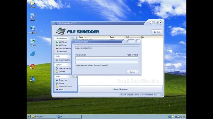Collapse the File Shredder sidebar section
Screen dimensions: 213x119
pyautogui.click(x=75, y=38)
